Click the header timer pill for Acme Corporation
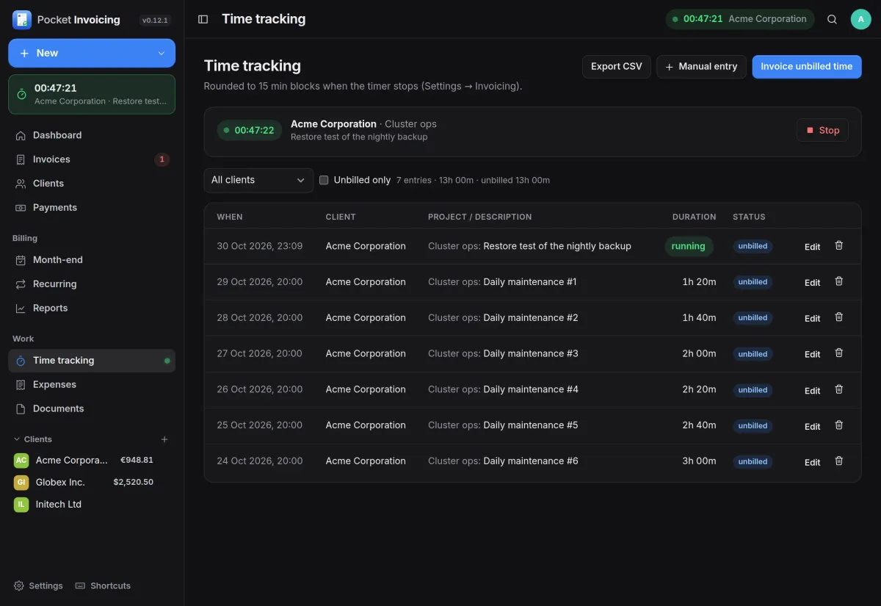881x606 pixels. [740, 19]
